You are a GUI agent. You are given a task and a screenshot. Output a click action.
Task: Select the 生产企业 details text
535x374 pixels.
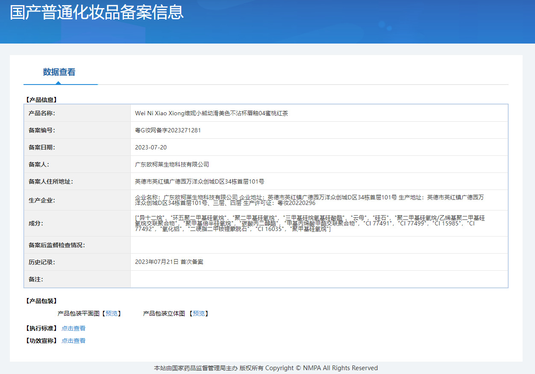(310, 200)
